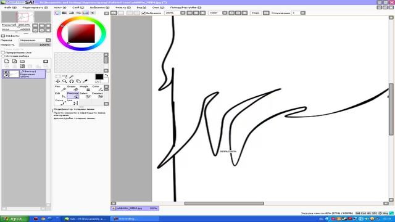Create a new raster layer

[x=7, y=61]
